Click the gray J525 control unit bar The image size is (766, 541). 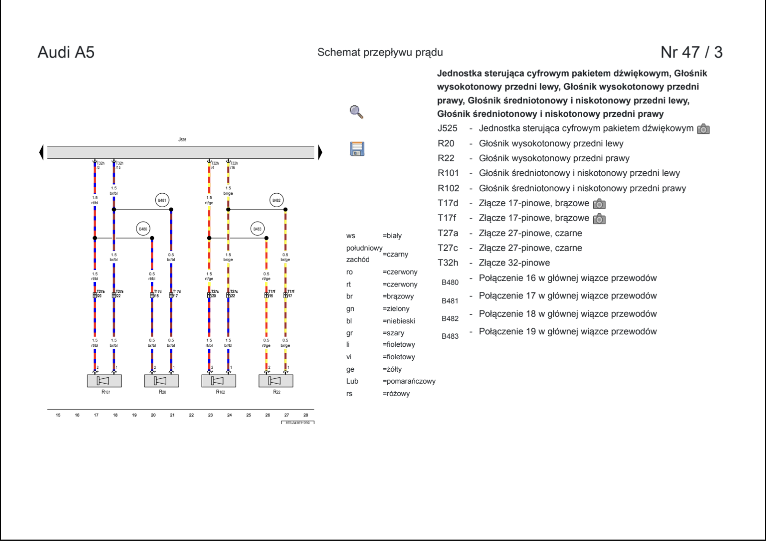[180, 152]
